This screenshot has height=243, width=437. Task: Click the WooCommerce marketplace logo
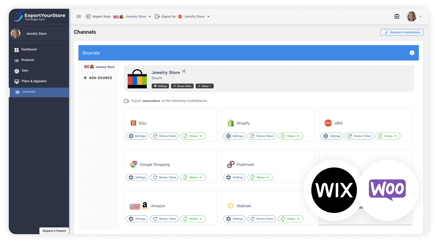click(x=387, y=190)
